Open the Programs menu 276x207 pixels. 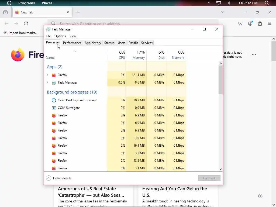(26, 3)
